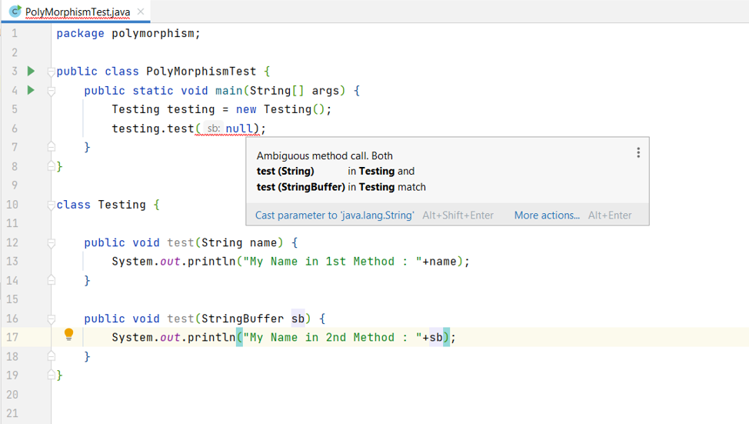Click the 'main' method name on line 4
The height and width of the screenshot is (424, 749).
coord(229,90)
